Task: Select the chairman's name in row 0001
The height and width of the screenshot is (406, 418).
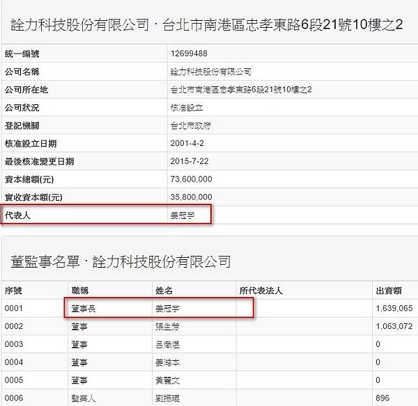Action: (x=167, y=309)
